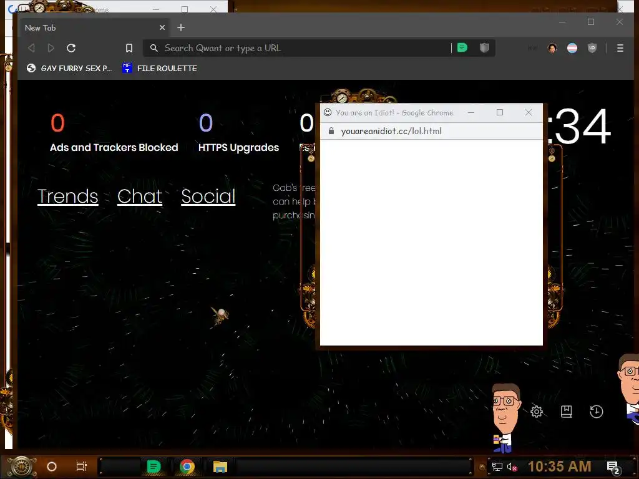This screenshot has height=479, width=639.
Task: Open the Trends link
Action: coord(67,196)
